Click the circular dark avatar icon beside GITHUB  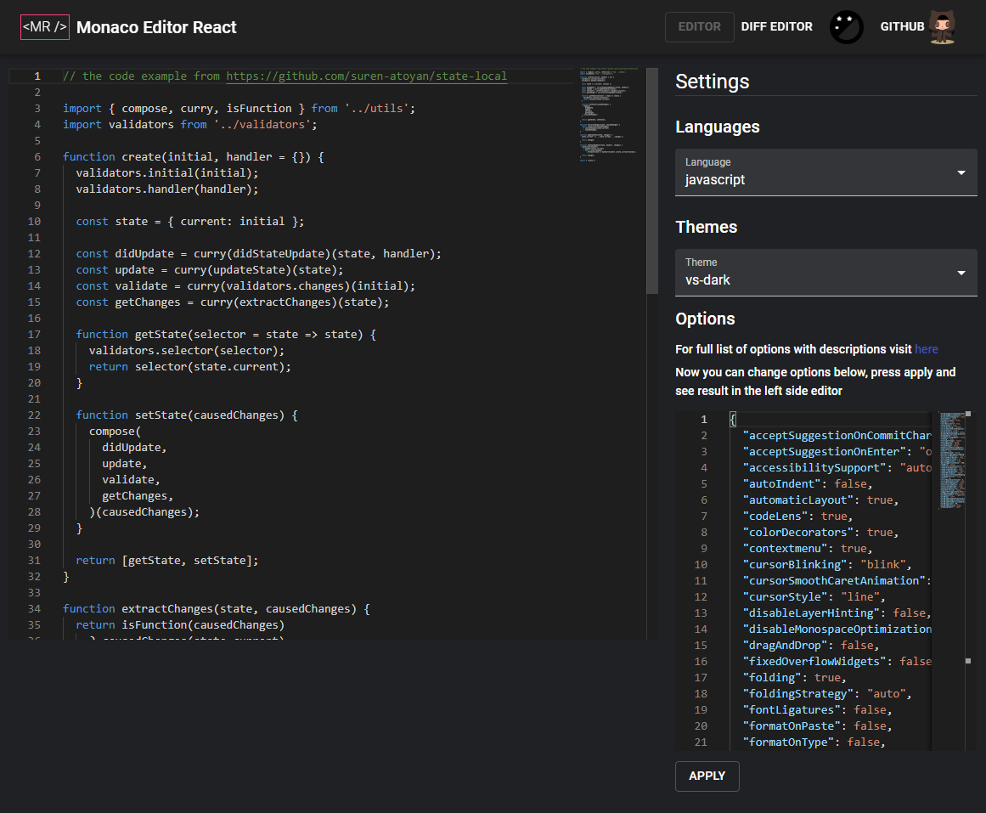pos(846,26)
